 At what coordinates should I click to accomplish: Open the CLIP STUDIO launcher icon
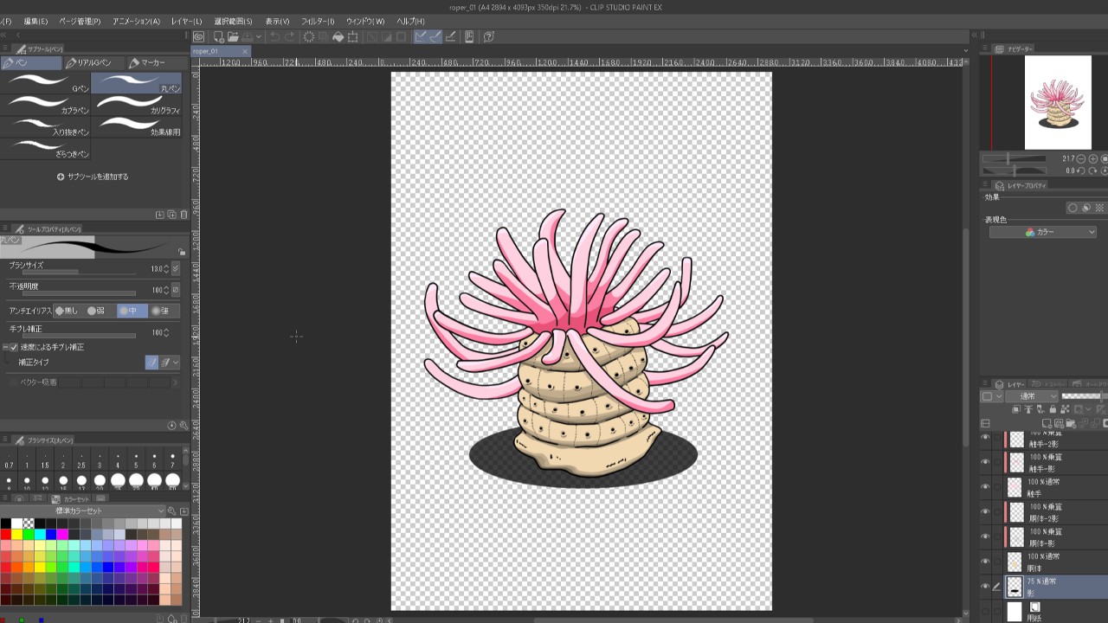(x=199, y=37)
